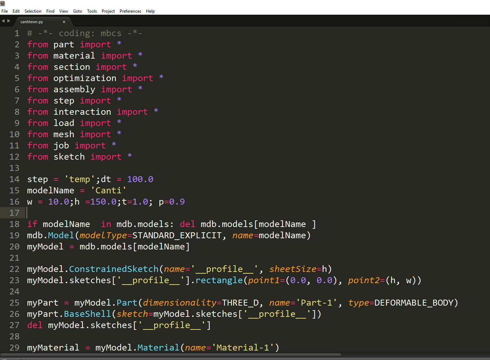Screen dimensions: 490x360
Task: Open the Preferences menu
Action: (130, 11)
